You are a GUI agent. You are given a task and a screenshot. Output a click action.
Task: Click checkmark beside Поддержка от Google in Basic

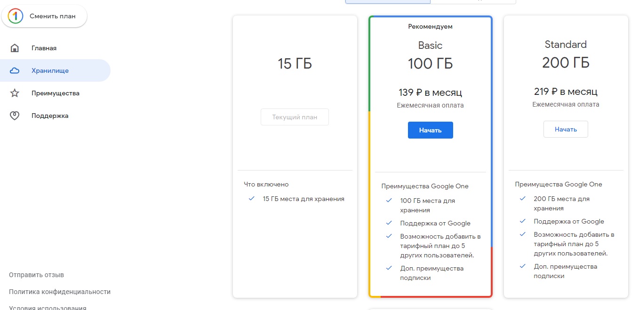pyautogui.click(x=388, y=223)
